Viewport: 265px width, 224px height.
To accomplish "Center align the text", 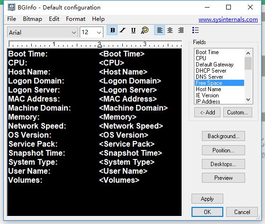I will click(170, 30).
